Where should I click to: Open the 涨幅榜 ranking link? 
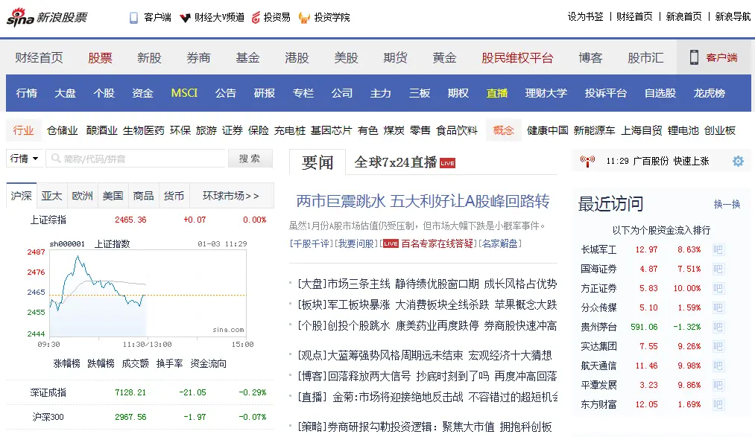pyautogui.click(x=66, y=363)
